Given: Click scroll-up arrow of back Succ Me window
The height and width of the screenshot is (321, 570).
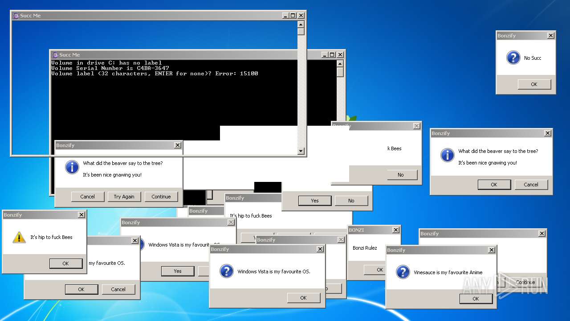Looking at the screenshot, I should point(301,25).
